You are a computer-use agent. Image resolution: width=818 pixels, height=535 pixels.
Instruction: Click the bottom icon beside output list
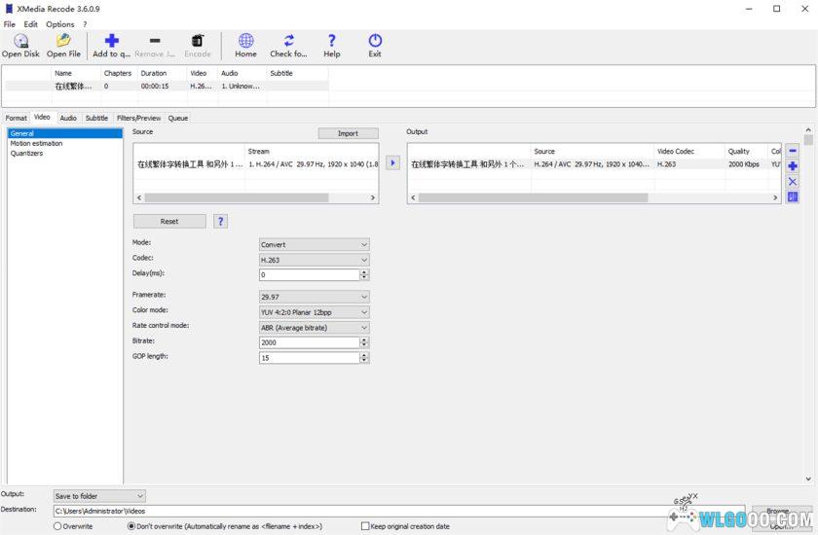[793, 196]
